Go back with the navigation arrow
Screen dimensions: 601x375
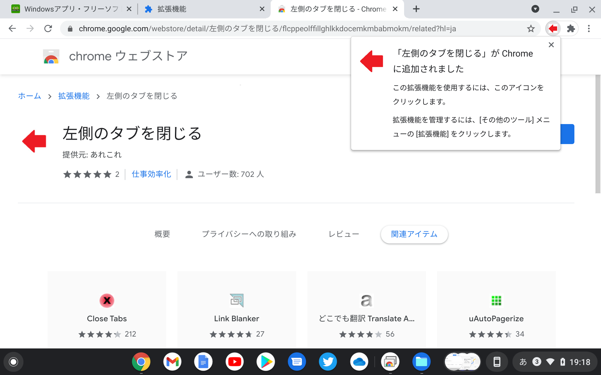click(12, 28)
